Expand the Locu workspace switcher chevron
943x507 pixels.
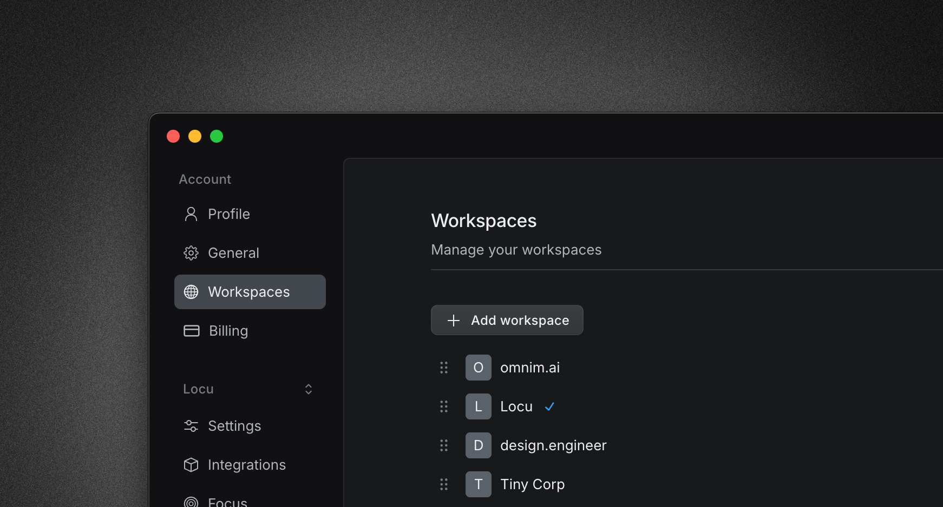(309, 389)
